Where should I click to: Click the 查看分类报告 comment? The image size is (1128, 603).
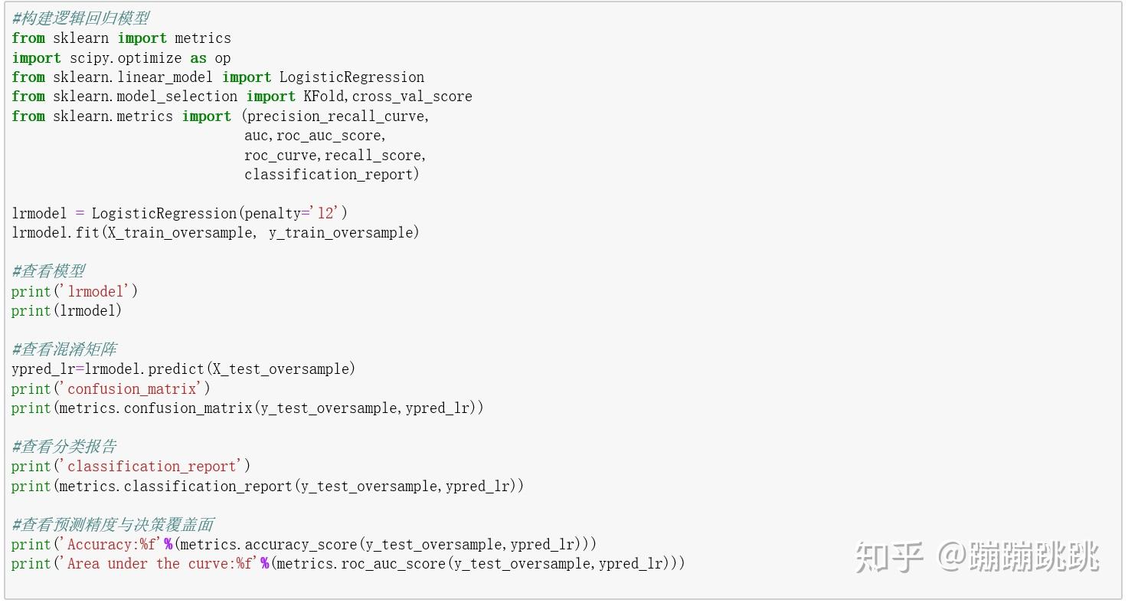pos(64,447)
